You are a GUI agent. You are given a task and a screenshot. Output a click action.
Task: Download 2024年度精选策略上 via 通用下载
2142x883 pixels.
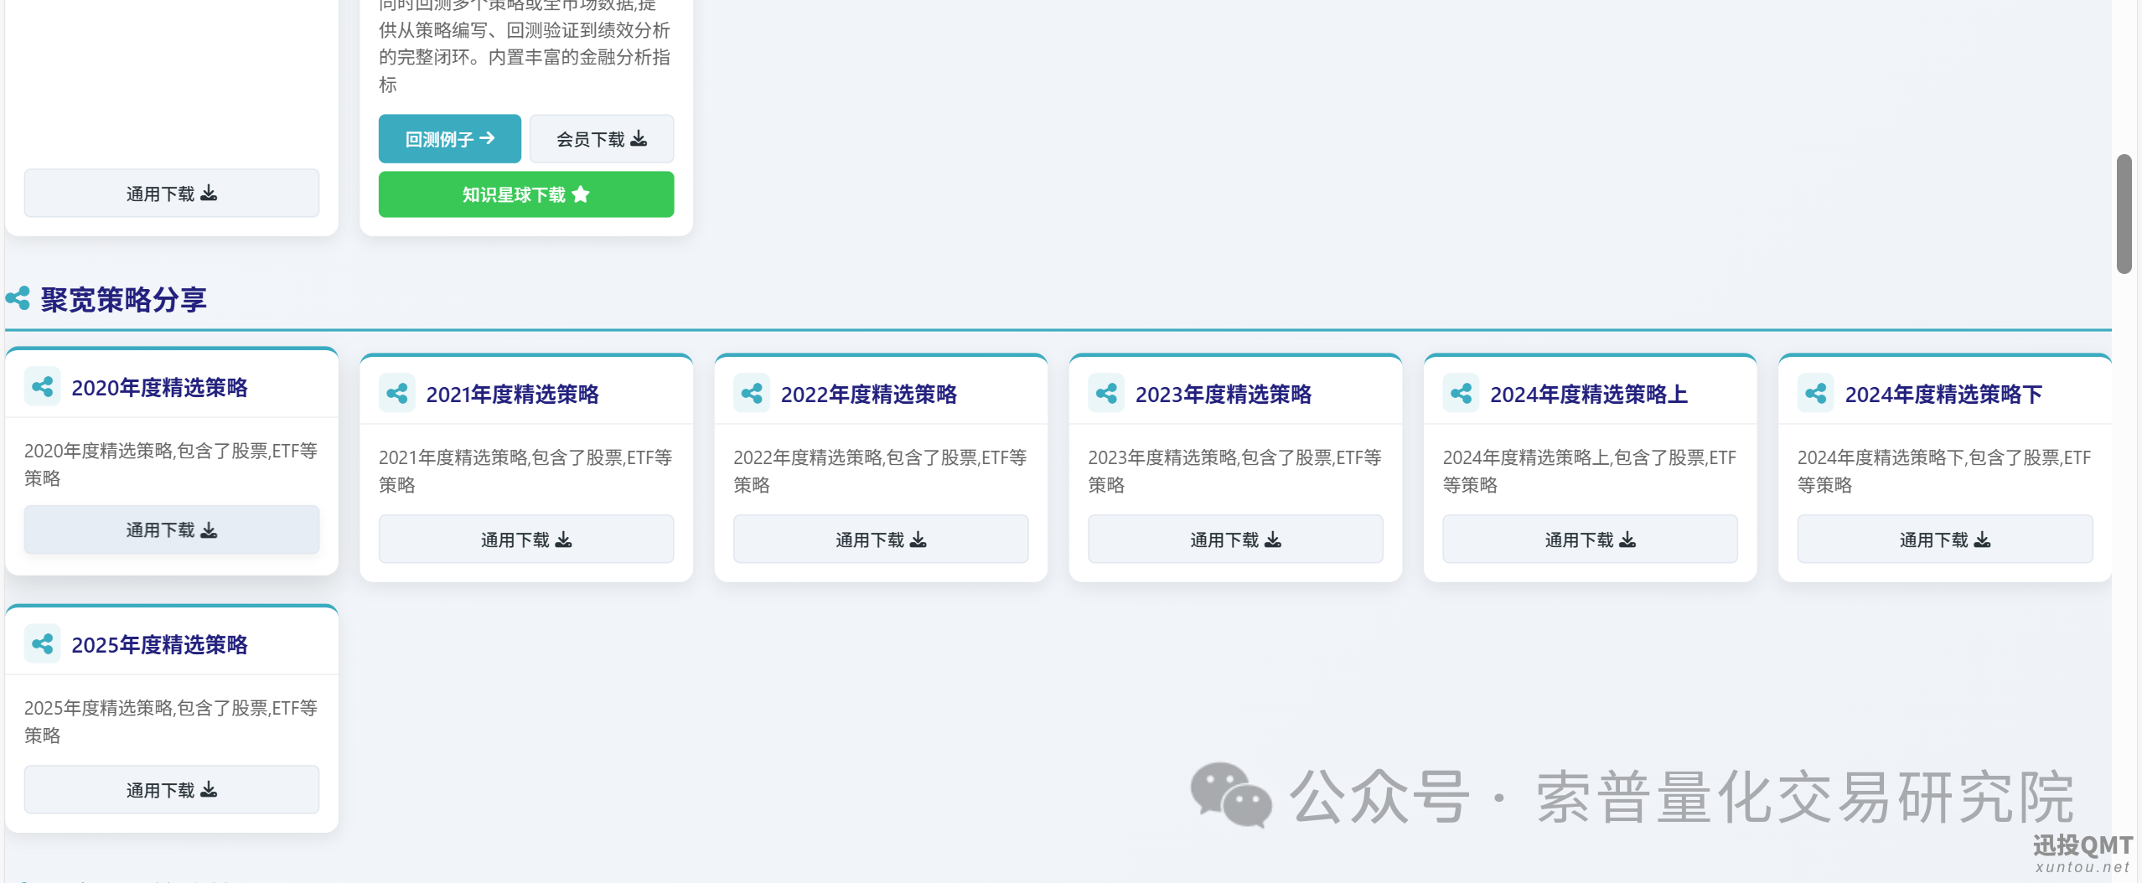point(1590,539)
